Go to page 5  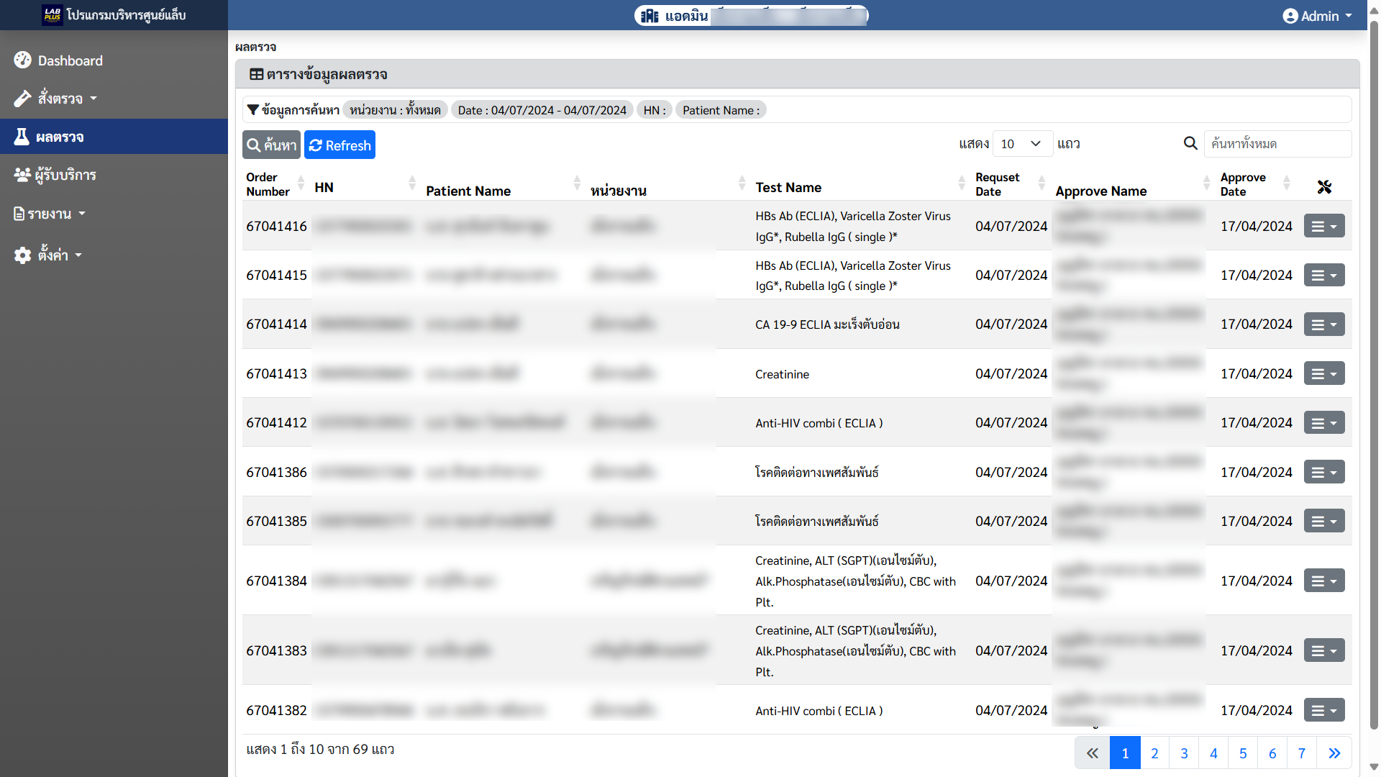click(1243, 753)
